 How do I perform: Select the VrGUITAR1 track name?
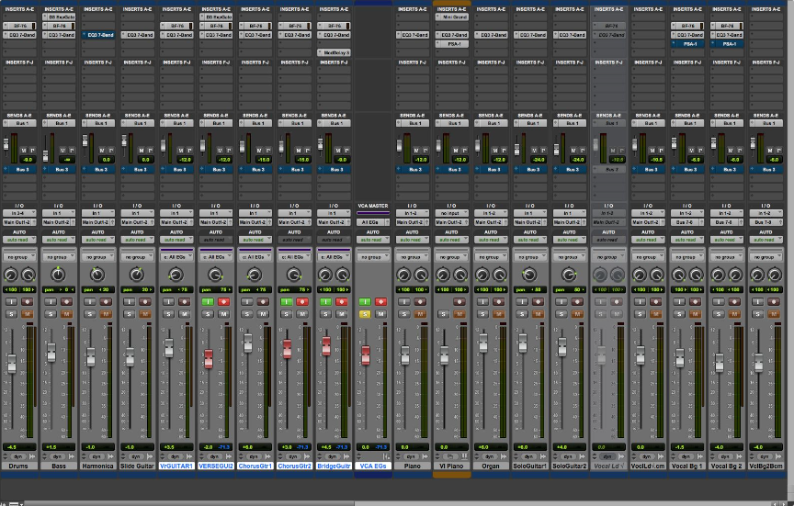coord(176,466)
